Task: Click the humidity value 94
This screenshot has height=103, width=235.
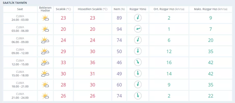Action: (119, 29)
